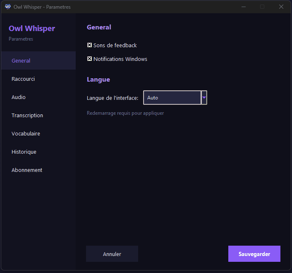This screenshot has height=273, width=292.
Task: Click the owl app icon in title bar
Action: [x=8, y=7]
